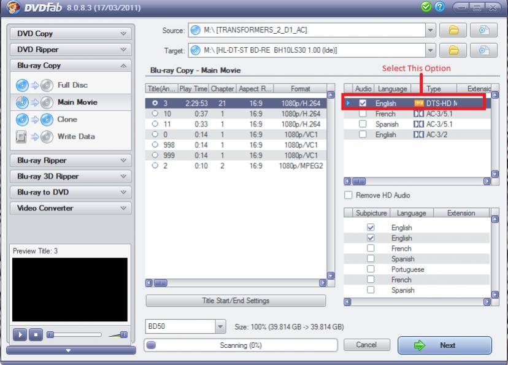Click the Dolby icon on French AC-3/5.1 row
The height and width of the screenshot is (365, 508).
[x=418, y=113]
